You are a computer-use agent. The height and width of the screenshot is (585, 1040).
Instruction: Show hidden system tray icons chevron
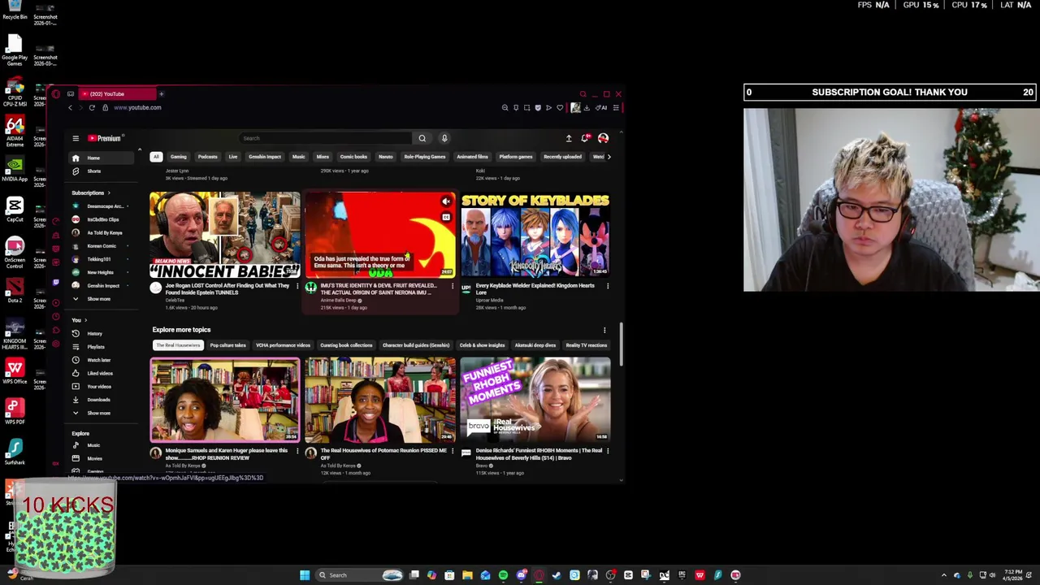point(943,575)
